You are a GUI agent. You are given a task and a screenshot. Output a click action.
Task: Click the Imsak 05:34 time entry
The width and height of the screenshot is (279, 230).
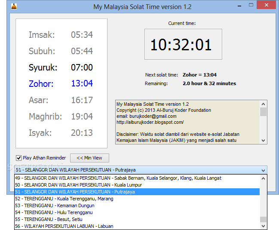(61, 35)
